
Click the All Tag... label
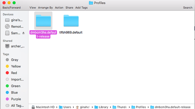pos(18,106)
